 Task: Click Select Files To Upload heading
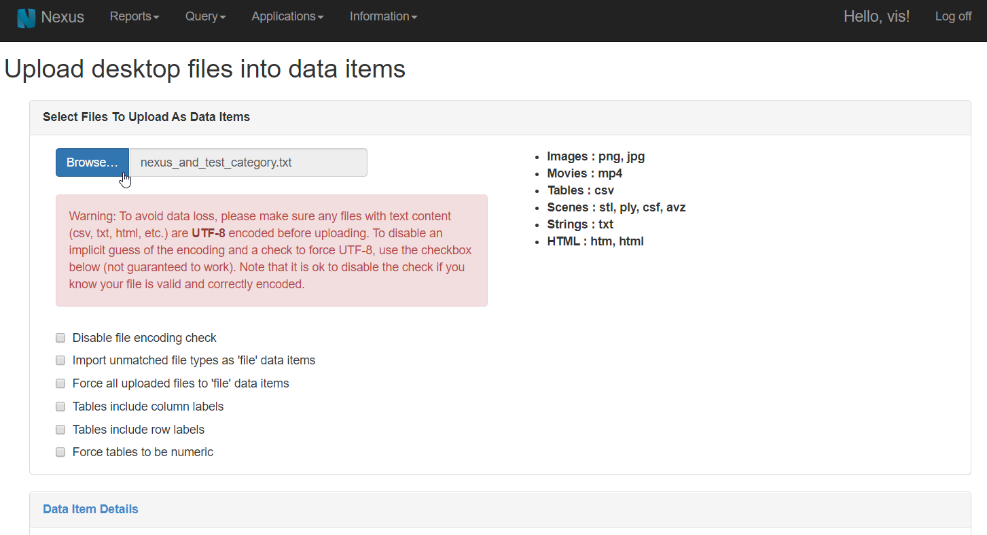click(x=146, y=117)
